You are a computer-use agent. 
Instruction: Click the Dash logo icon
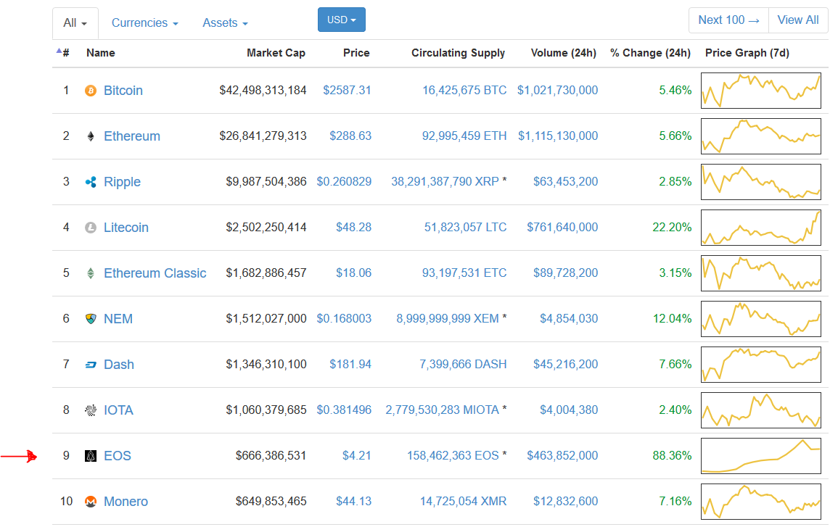(91, 365)
